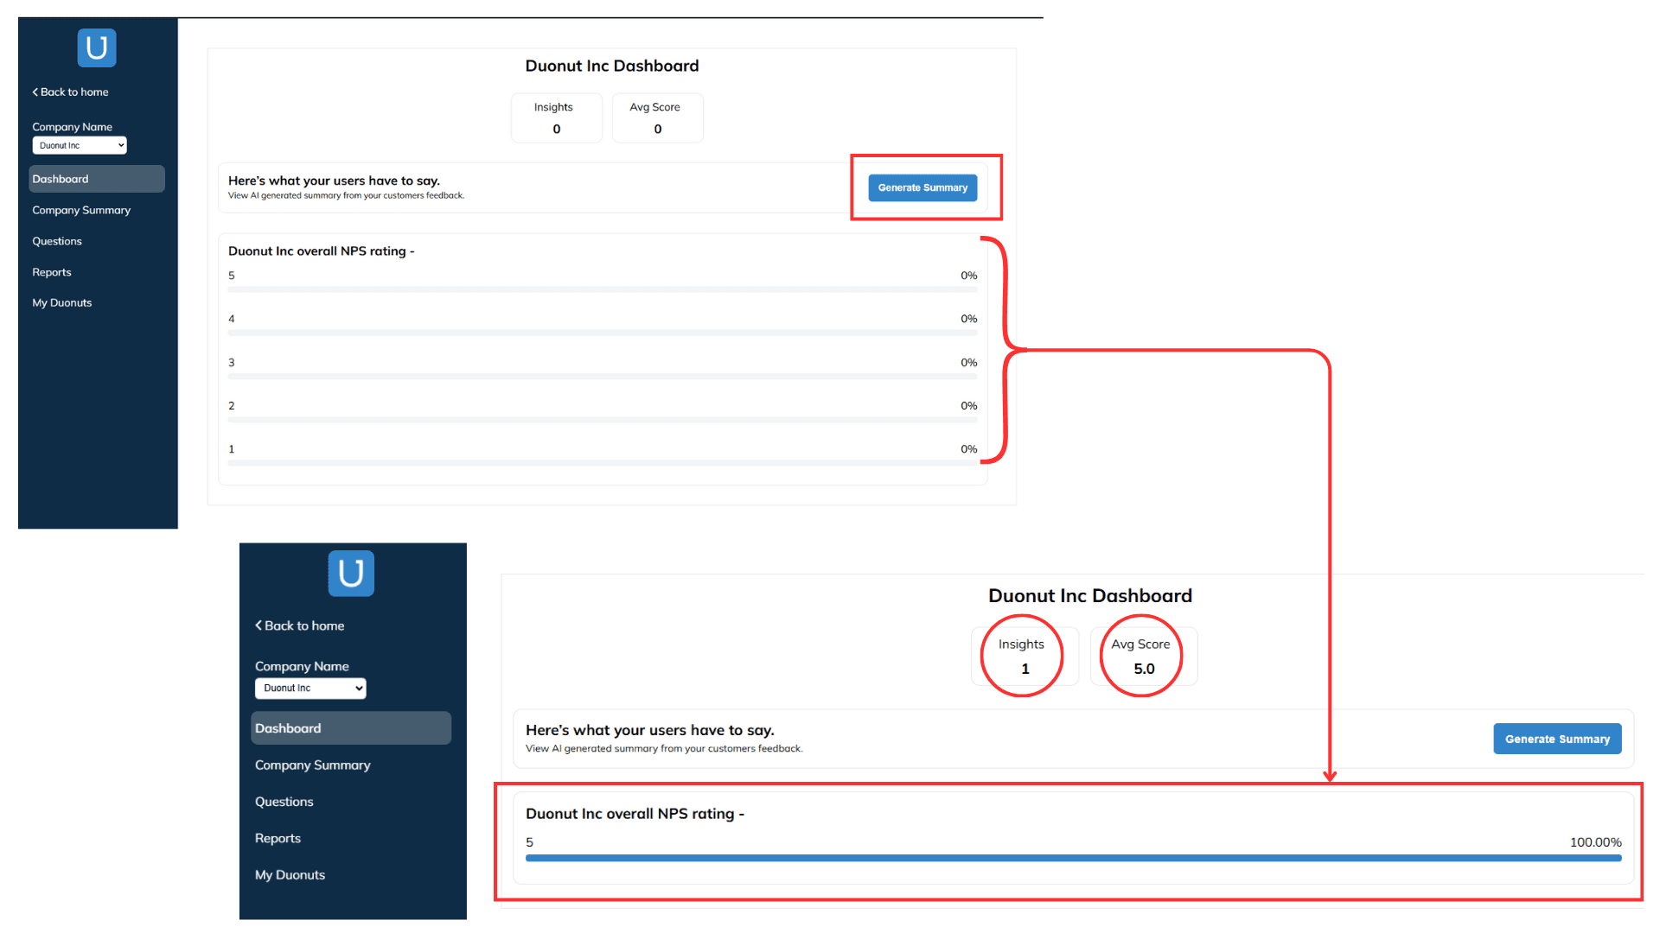Select Questions in top sidebar
The image size is (1660, 933).
(x=57, y=241)
